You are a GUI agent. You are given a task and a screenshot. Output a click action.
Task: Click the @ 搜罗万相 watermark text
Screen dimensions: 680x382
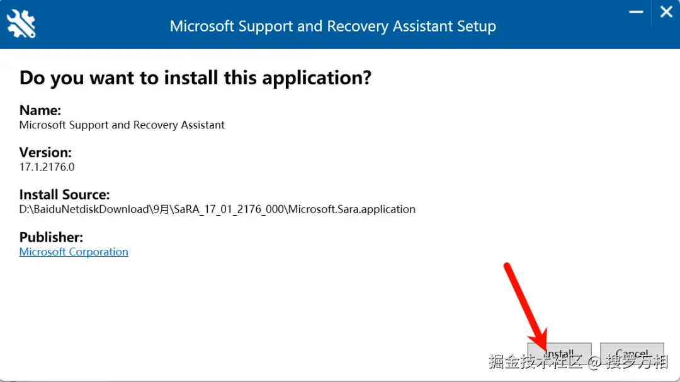click(628, 361)
